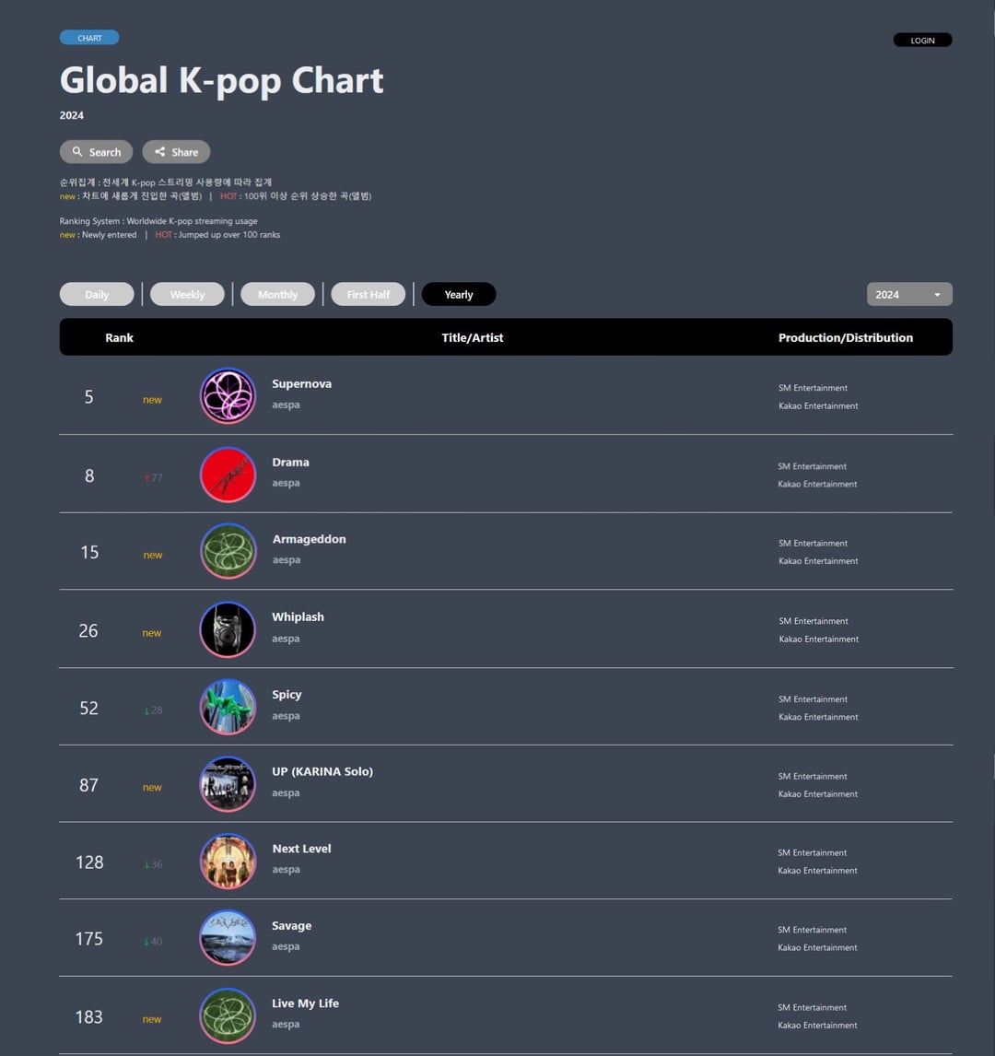Open UP (KARINA Solo) album cover

228,785
